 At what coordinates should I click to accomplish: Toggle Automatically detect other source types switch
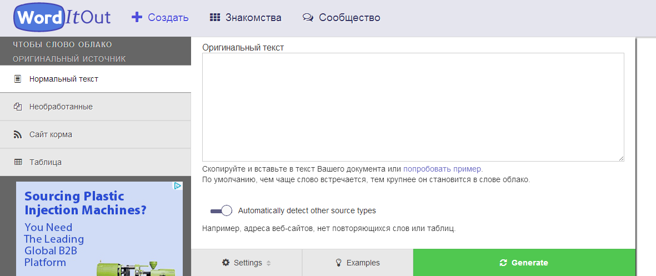click(221, 211)
